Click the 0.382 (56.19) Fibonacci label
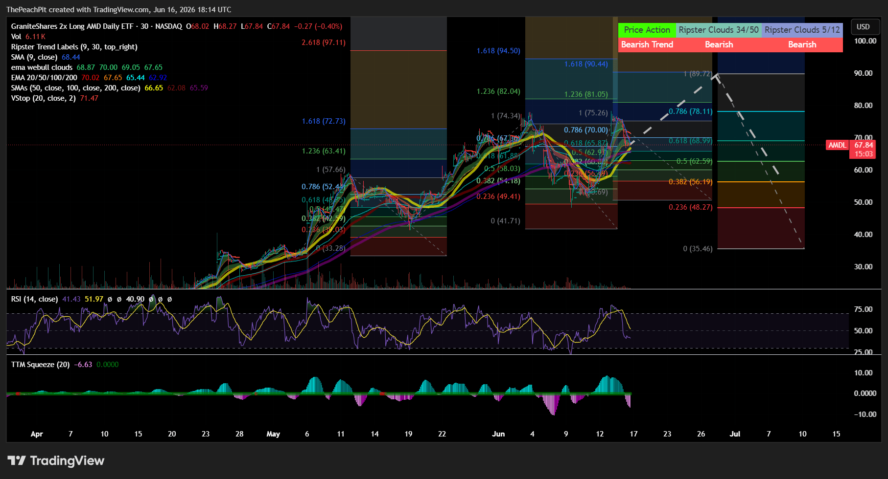This screenshot has height=479, width=888. [x=691, y=182]
